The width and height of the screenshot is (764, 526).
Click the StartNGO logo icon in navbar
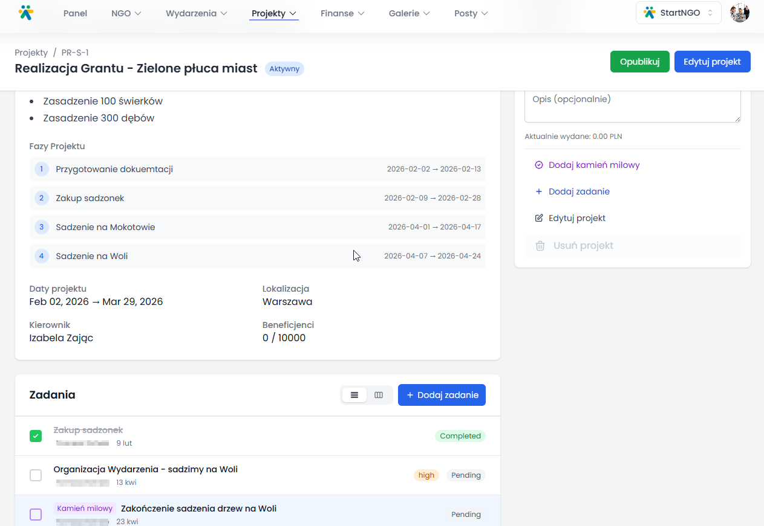pos(26,13)
